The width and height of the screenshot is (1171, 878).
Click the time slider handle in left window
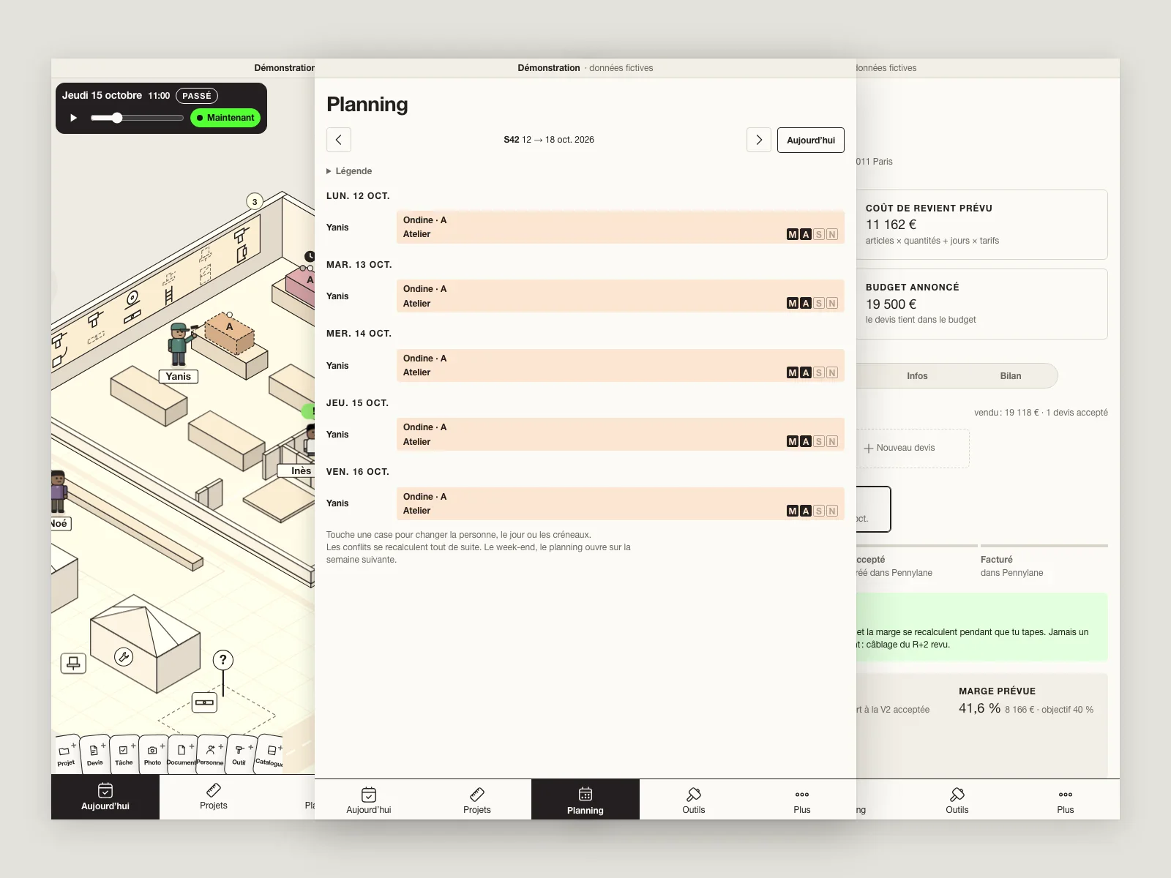(x=116, y=118)
